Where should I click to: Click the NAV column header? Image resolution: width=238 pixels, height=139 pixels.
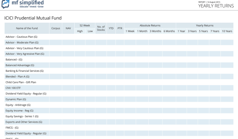click(68, 28)
